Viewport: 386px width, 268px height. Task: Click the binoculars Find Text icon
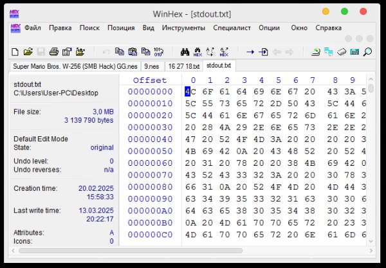[x=185, y=52]
